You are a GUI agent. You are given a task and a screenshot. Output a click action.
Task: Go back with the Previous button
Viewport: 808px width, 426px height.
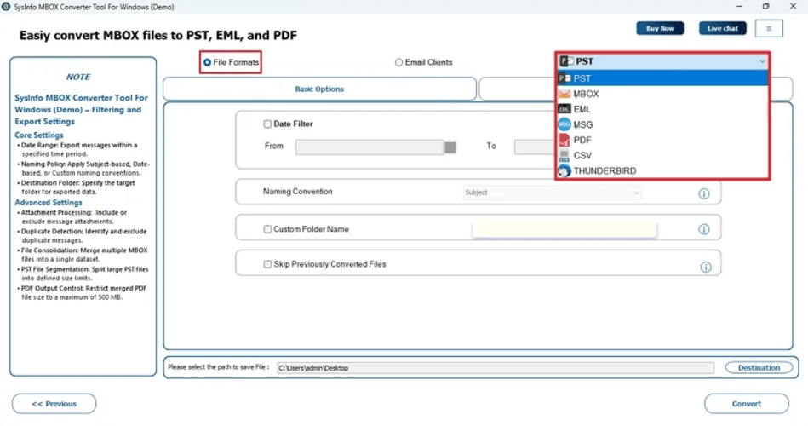pos(54,404)
